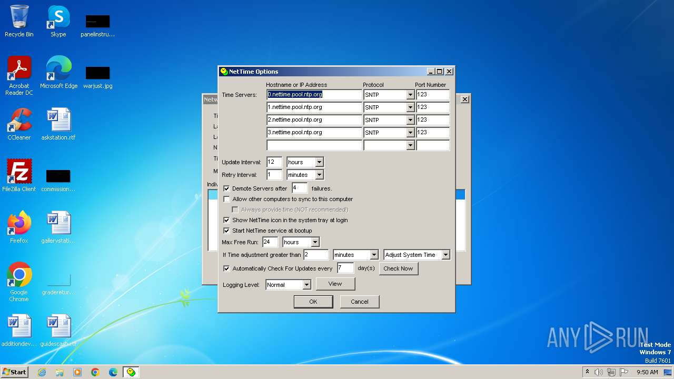Open protocol dropdown for 0.nettime.pool.ntp.org
The width and height of the screenshot is (674, 379).
coord(410,95)
